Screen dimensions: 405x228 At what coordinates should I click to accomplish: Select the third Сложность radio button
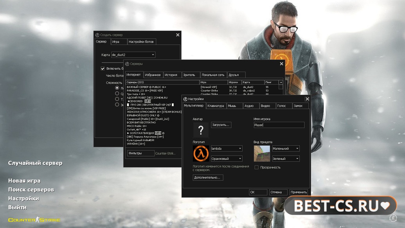[x=117, y=99]
